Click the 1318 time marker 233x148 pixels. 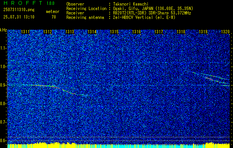coord(181,32)
